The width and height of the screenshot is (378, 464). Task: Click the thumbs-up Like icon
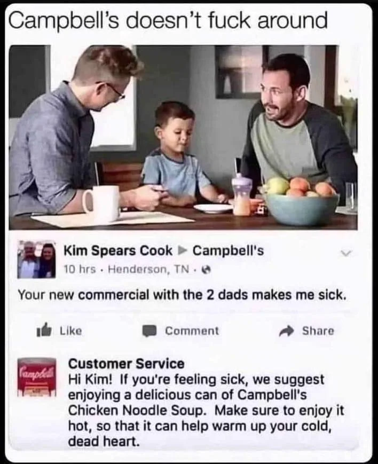(x=44, y=331)
